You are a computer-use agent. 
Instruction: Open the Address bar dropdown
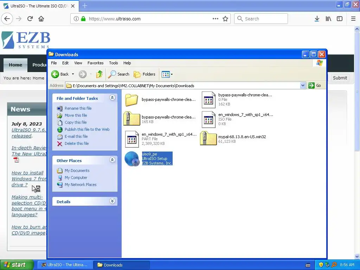[303, 85]
